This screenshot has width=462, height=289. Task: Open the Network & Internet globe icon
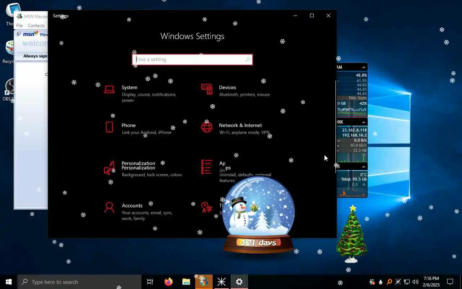tap(207, 127)
